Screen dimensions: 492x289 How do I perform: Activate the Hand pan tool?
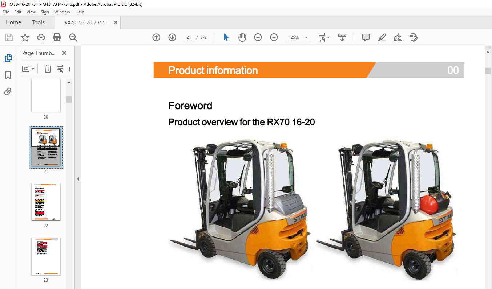242,37
